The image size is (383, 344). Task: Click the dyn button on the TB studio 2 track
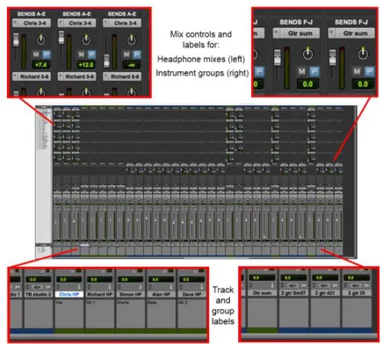click(x=38, y=287)
